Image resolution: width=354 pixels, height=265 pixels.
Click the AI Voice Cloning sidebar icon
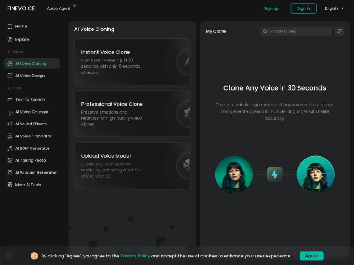[10, 64]
